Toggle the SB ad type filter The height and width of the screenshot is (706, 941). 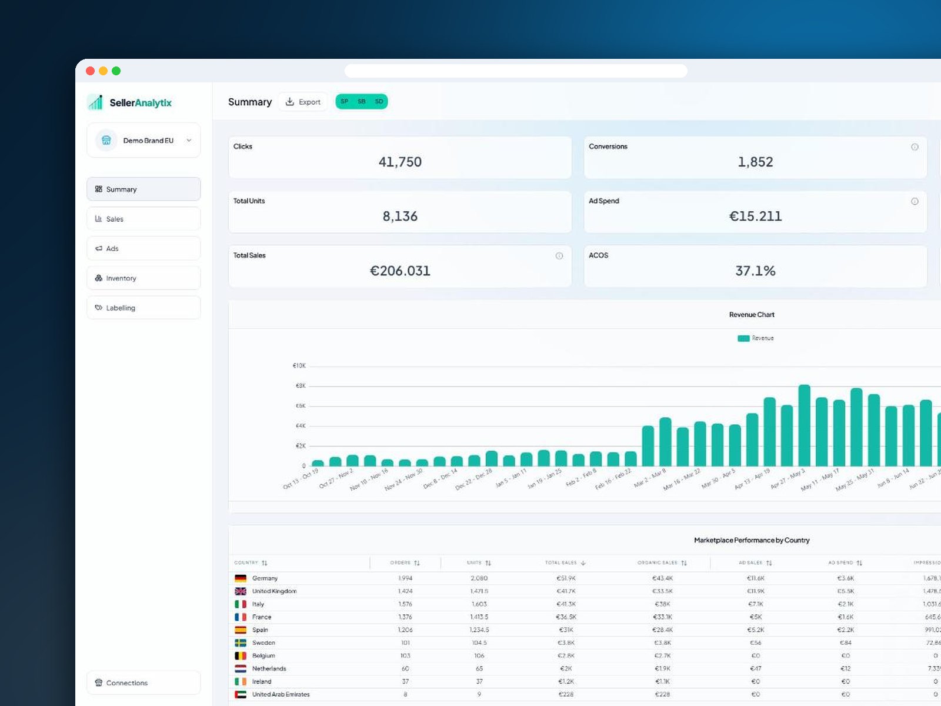pos(362,102)
